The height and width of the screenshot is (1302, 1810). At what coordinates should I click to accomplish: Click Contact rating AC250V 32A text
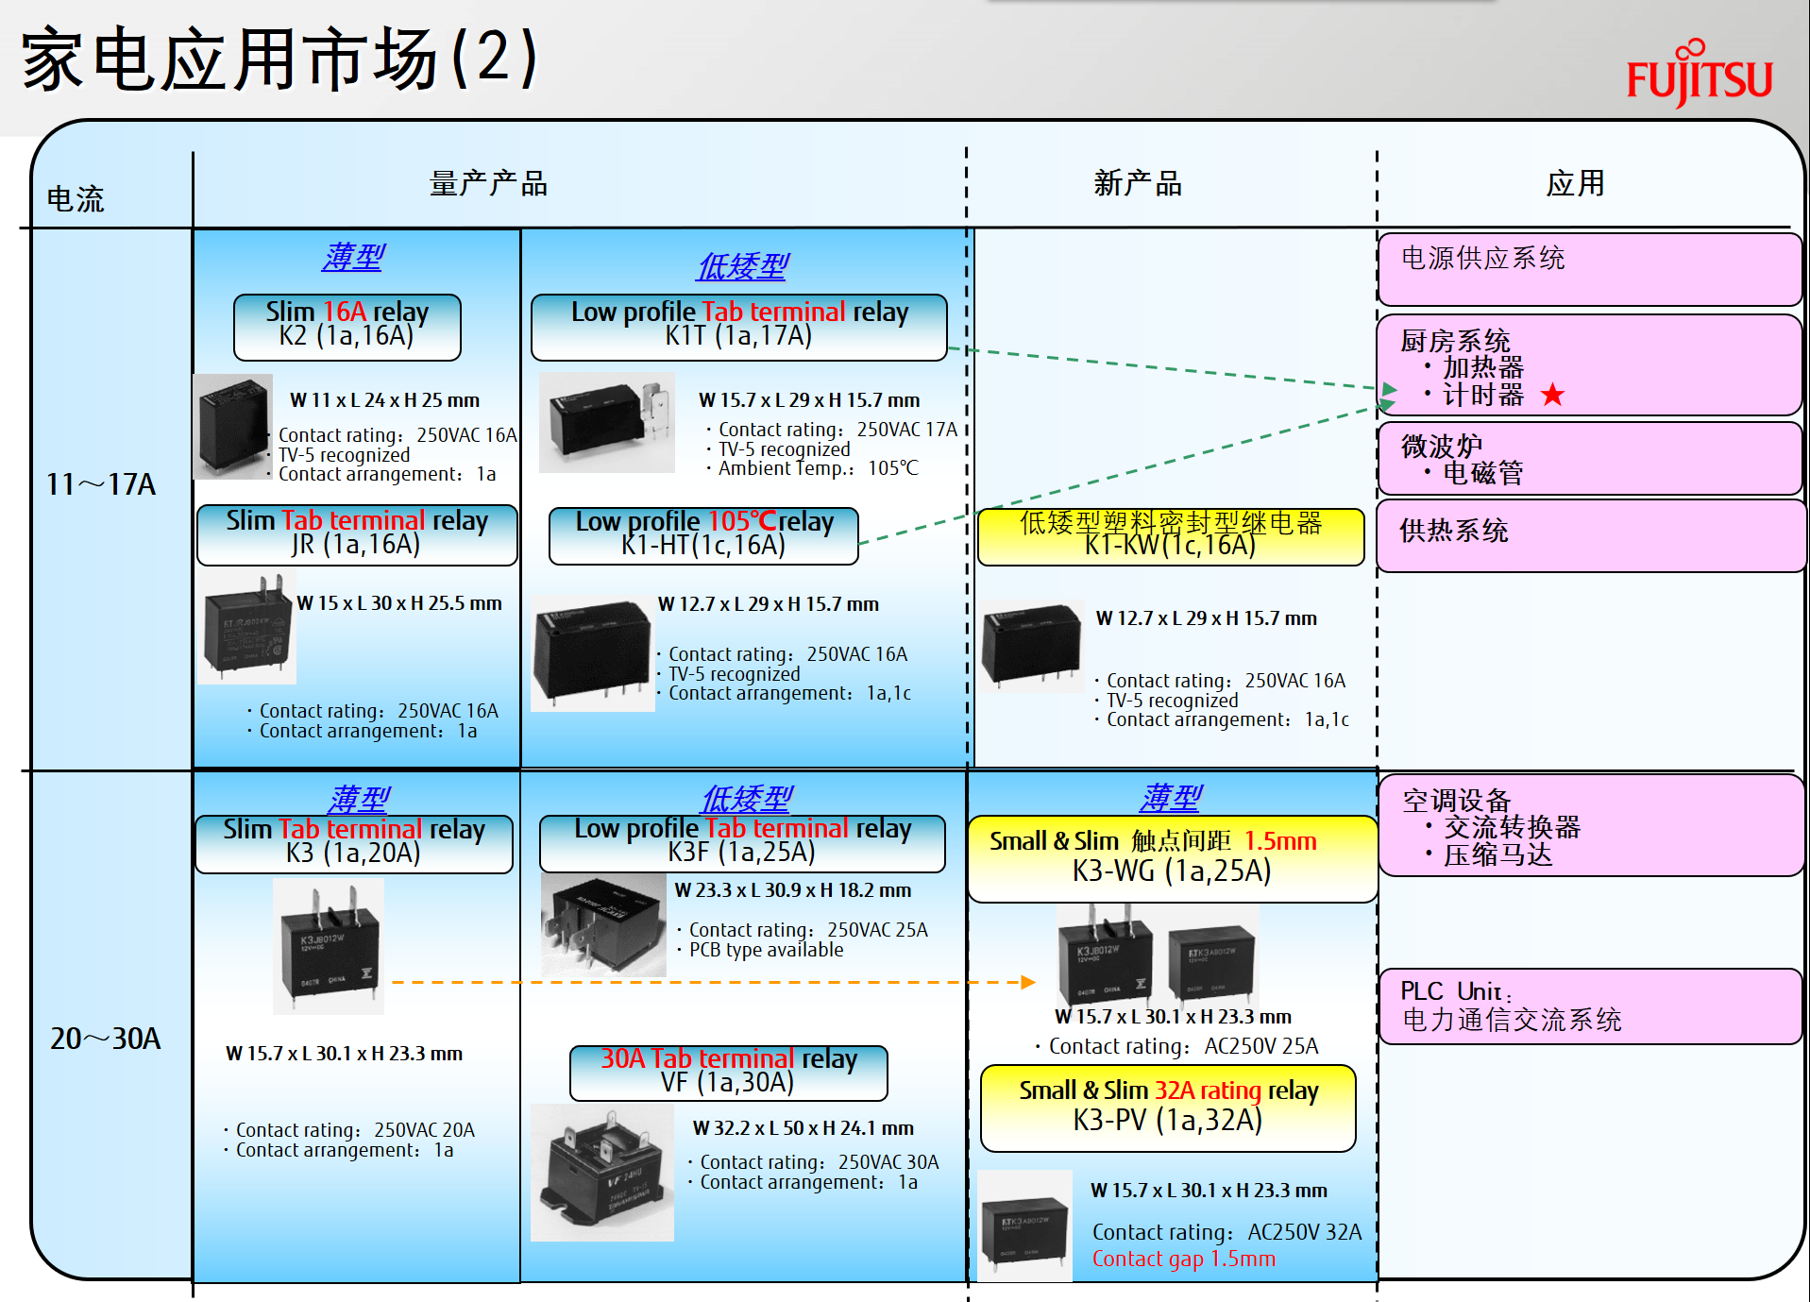click(x=1227, y=1232)
